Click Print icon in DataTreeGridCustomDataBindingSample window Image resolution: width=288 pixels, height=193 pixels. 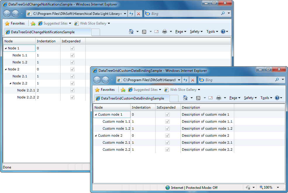click(x=219, y=98)
